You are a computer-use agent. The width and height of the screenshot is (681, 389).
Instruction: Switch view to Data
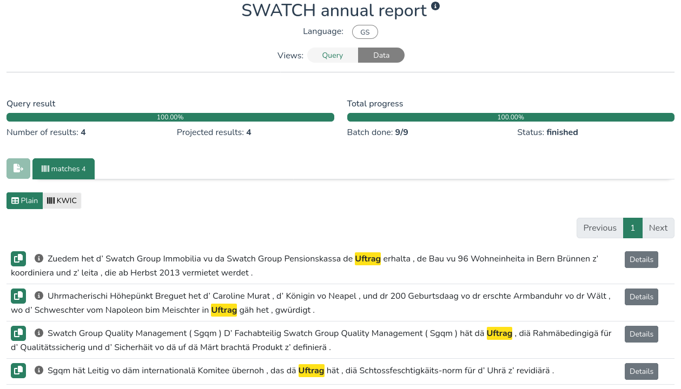coord(381,55)
